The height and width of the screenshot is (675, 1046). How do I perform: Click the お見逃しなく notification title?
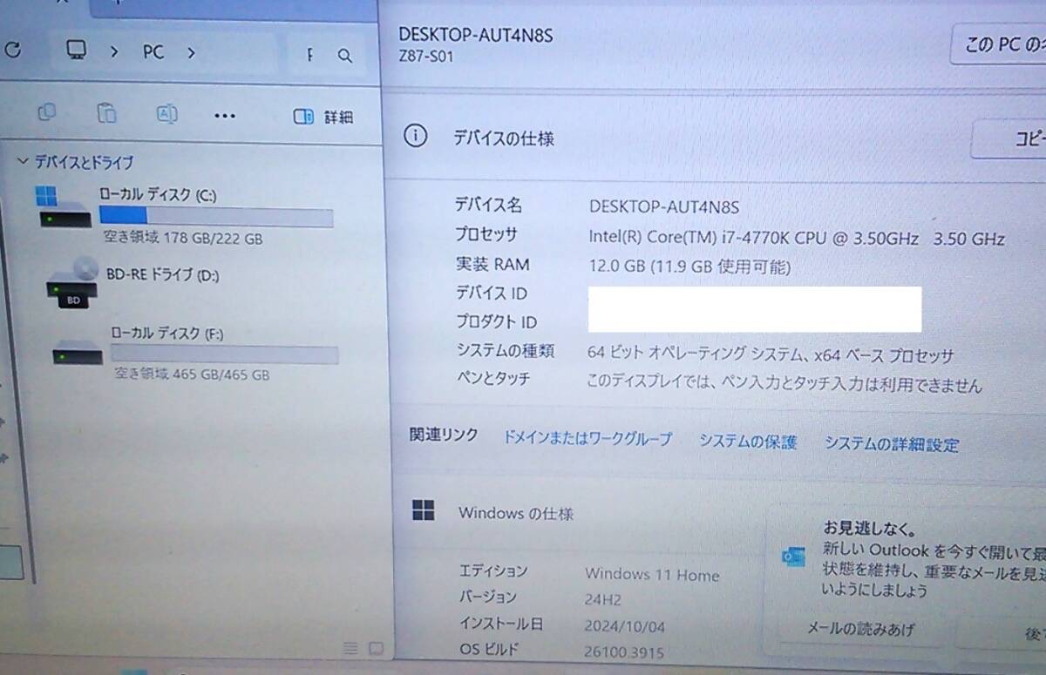tap(868, 528)
